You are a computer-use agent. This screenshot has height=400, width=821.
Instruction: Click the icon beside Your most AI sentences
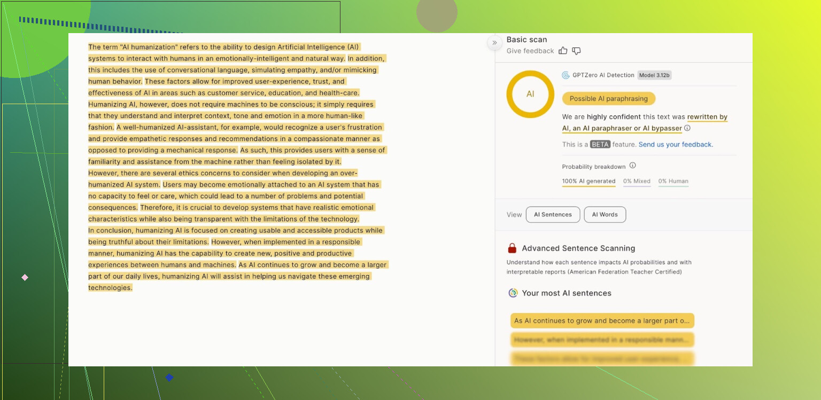pyautogui.click(x=513, y=293)
